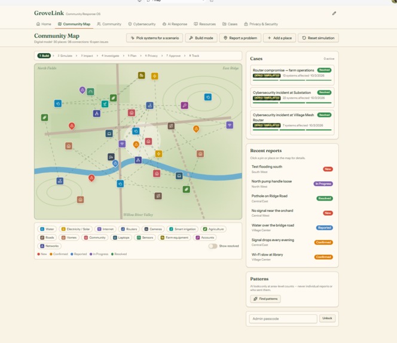Screen dimensions: 397x343
Task: Click the red pin south of the river
Action: [x=91, y=178]
